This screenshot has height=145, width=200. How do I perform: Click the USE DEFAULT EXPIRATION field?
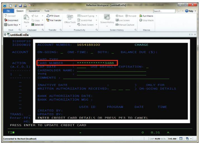pos(147,67)
